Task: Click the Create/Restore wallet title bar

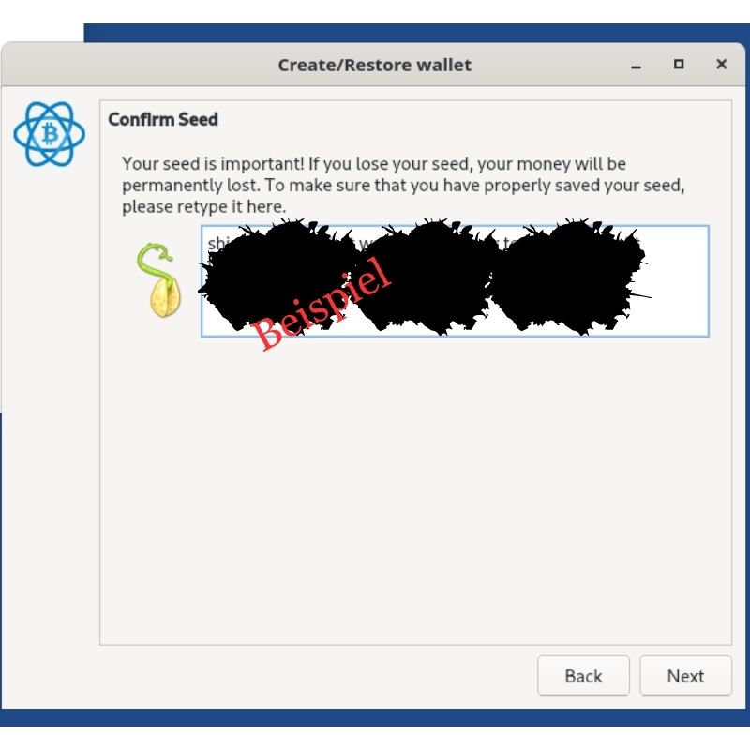Action: point(374,65)
